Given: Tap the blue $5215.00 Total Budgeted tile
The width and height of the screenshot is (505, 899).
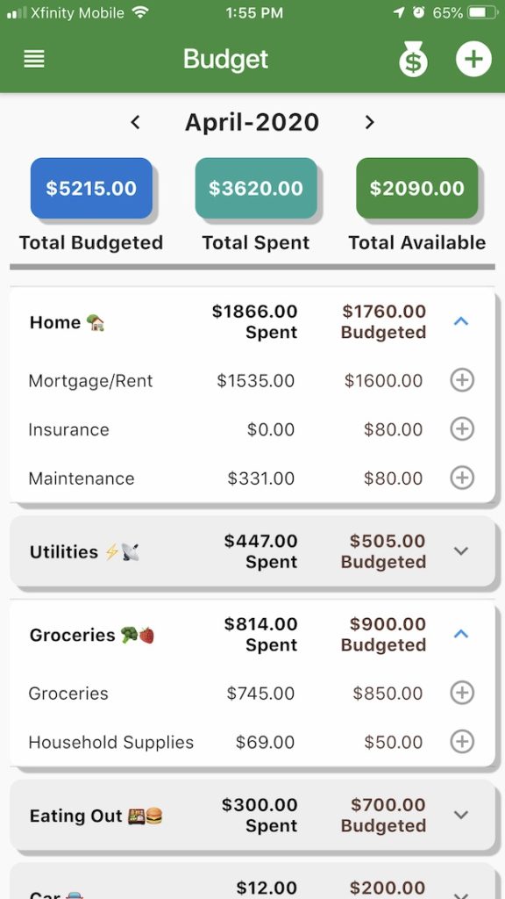Looking at the screenshot, I should tap(91, 188).
